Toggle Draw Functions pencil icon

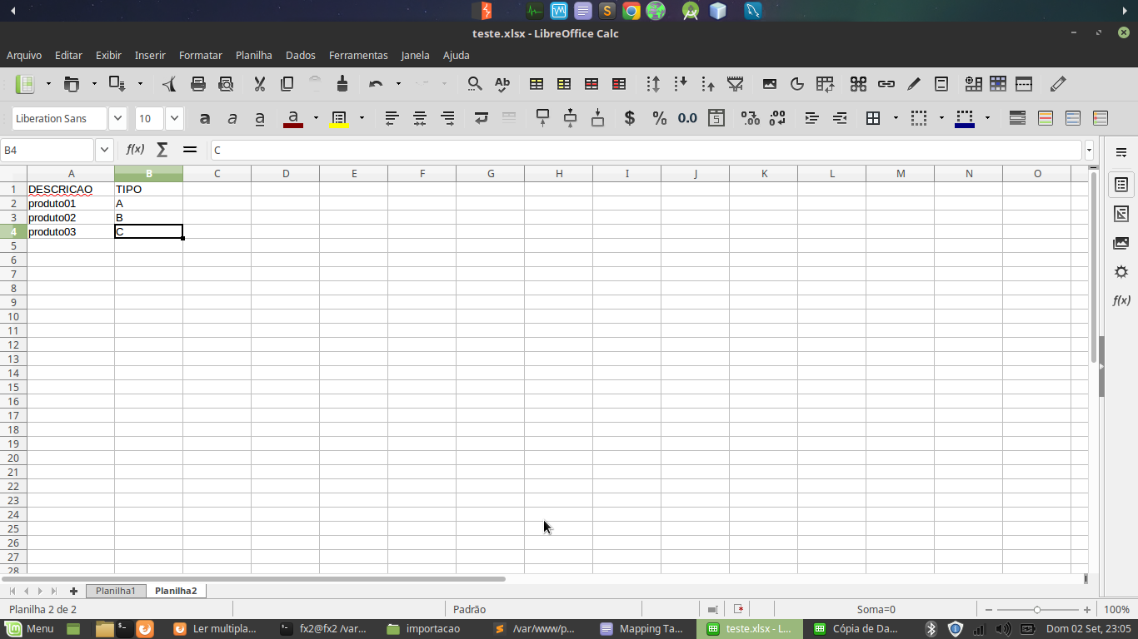coord(1058,84)
